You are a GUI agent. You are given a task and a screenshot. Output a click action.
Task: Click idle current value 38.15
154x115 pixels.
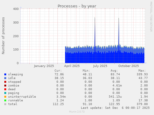click(x=59, y=78)
